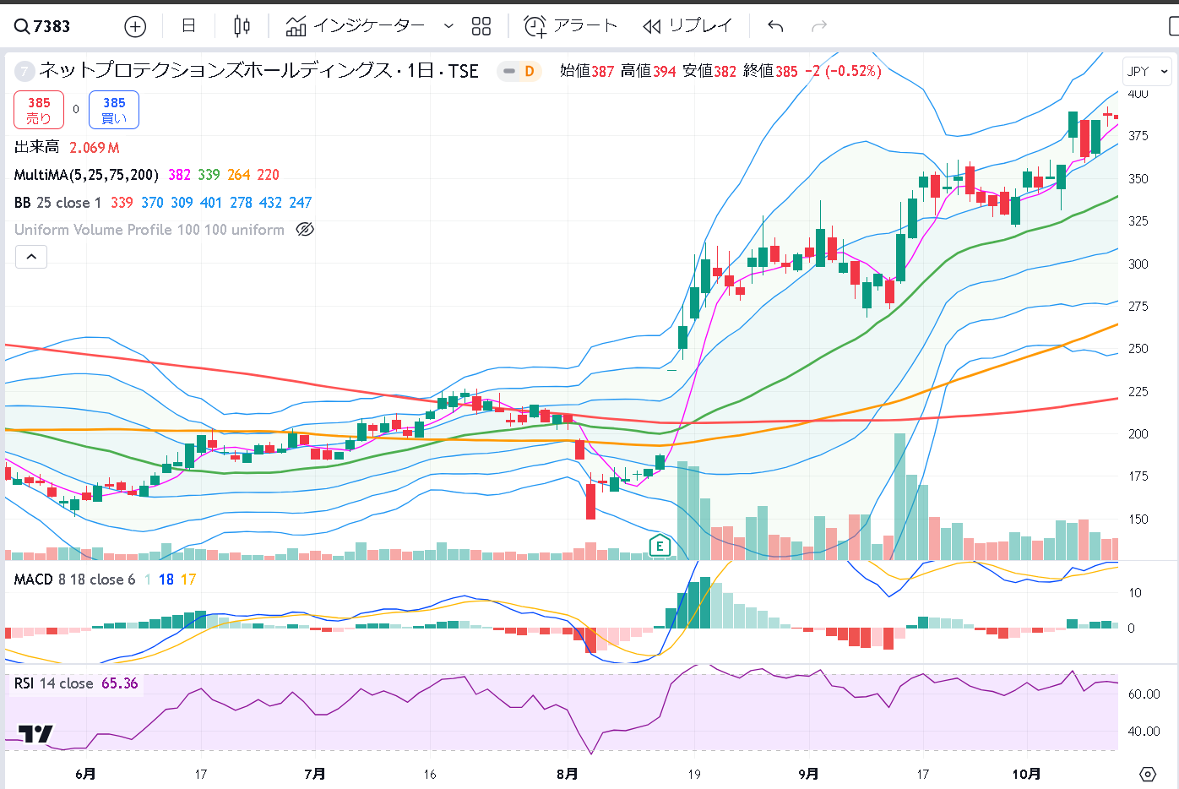Select the MACD 8 18 close 6 legend
The width and height of the screenshot is (1179, 789).
tap(74, 580)
